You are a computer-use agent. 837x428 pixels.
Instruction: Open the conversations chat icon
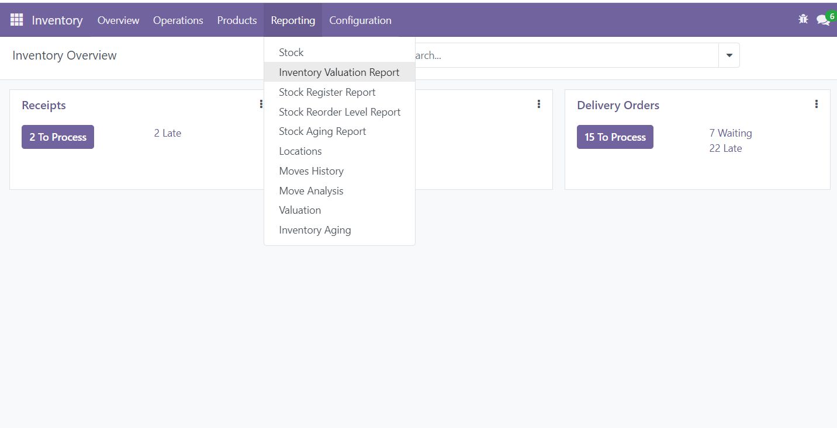click(x=823, y=20)
